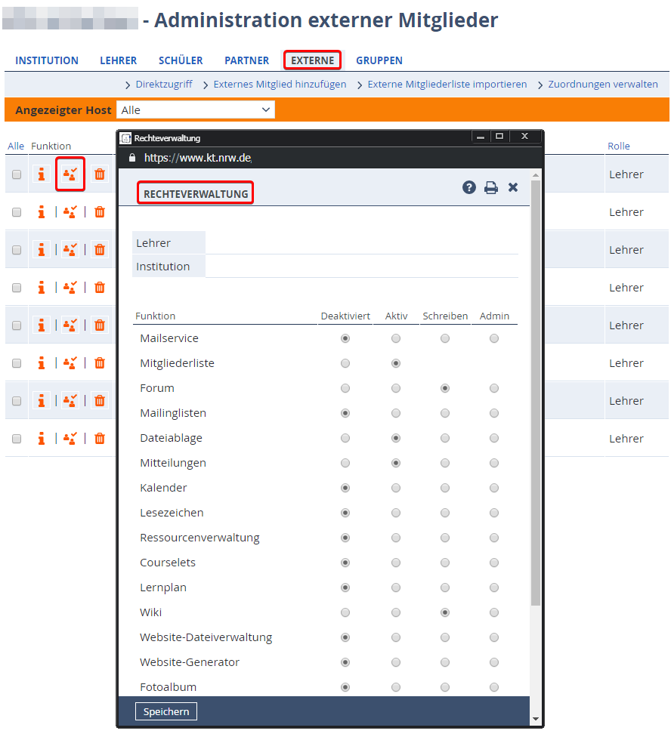Image resolution: width=671 pixels, height=737 pixels.
Task: Click the rights icon in the last row
Action: click(70, 439)
